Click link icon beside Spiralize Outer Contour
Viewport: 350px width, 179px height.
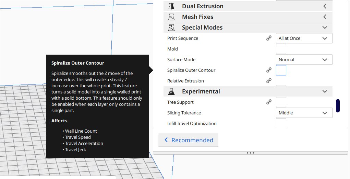click(x=269, y=70)
